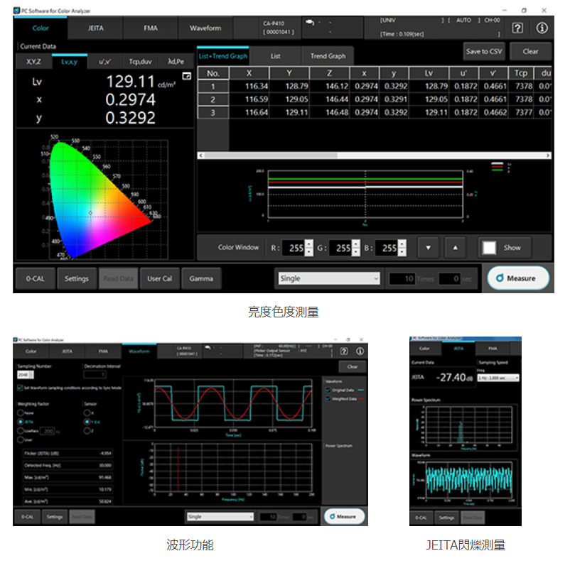Click the Clear button in the Waveform window
This screenshot has height=568, width=570.
pos(352,367)
